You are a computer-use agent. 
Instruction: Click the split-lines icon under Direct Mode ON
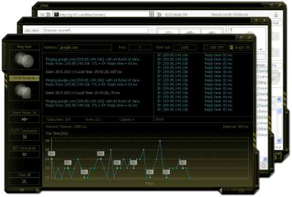click(x=24, y=119)
